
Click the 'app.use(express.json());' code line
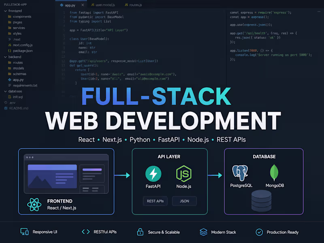point(251,25)
